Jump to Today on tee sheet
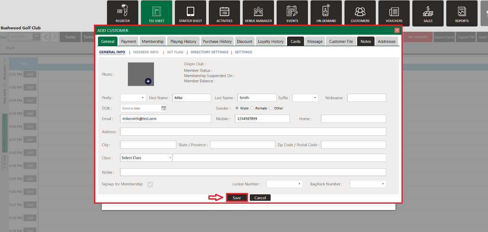This screenshot has width=488, height=232. tap(70, 37)
